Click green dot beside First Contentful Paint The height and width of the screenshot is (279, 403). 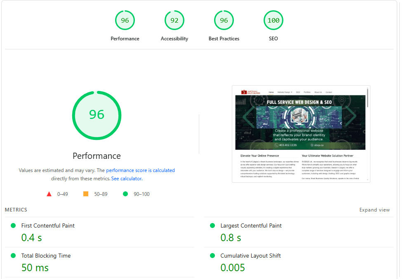pos(13,226)
